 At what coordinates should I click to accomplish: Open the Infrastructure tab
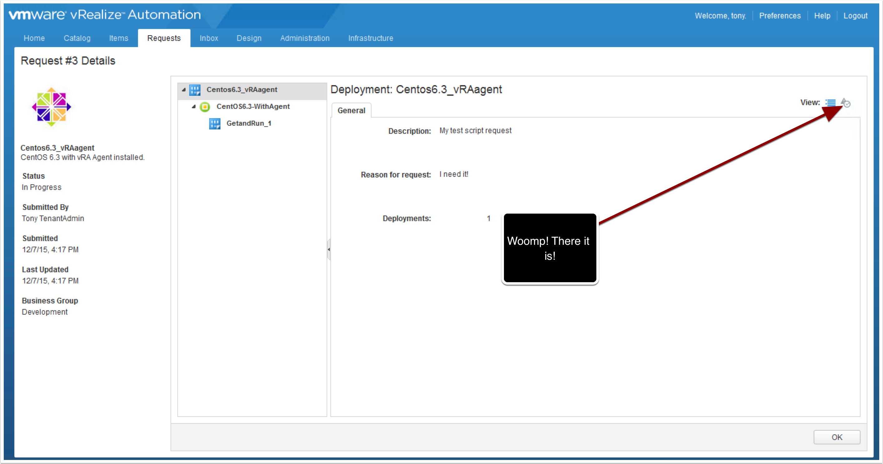coord(370,38)
